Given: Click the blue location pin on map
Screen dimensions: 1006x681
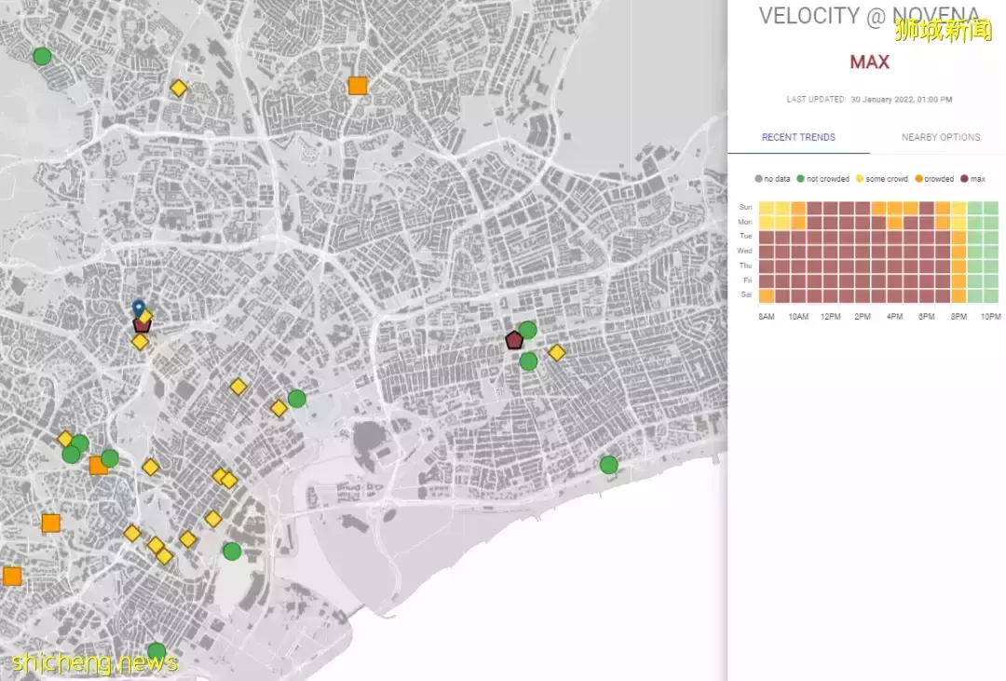Looking at the screenshot, I should (x=139, y=306).
